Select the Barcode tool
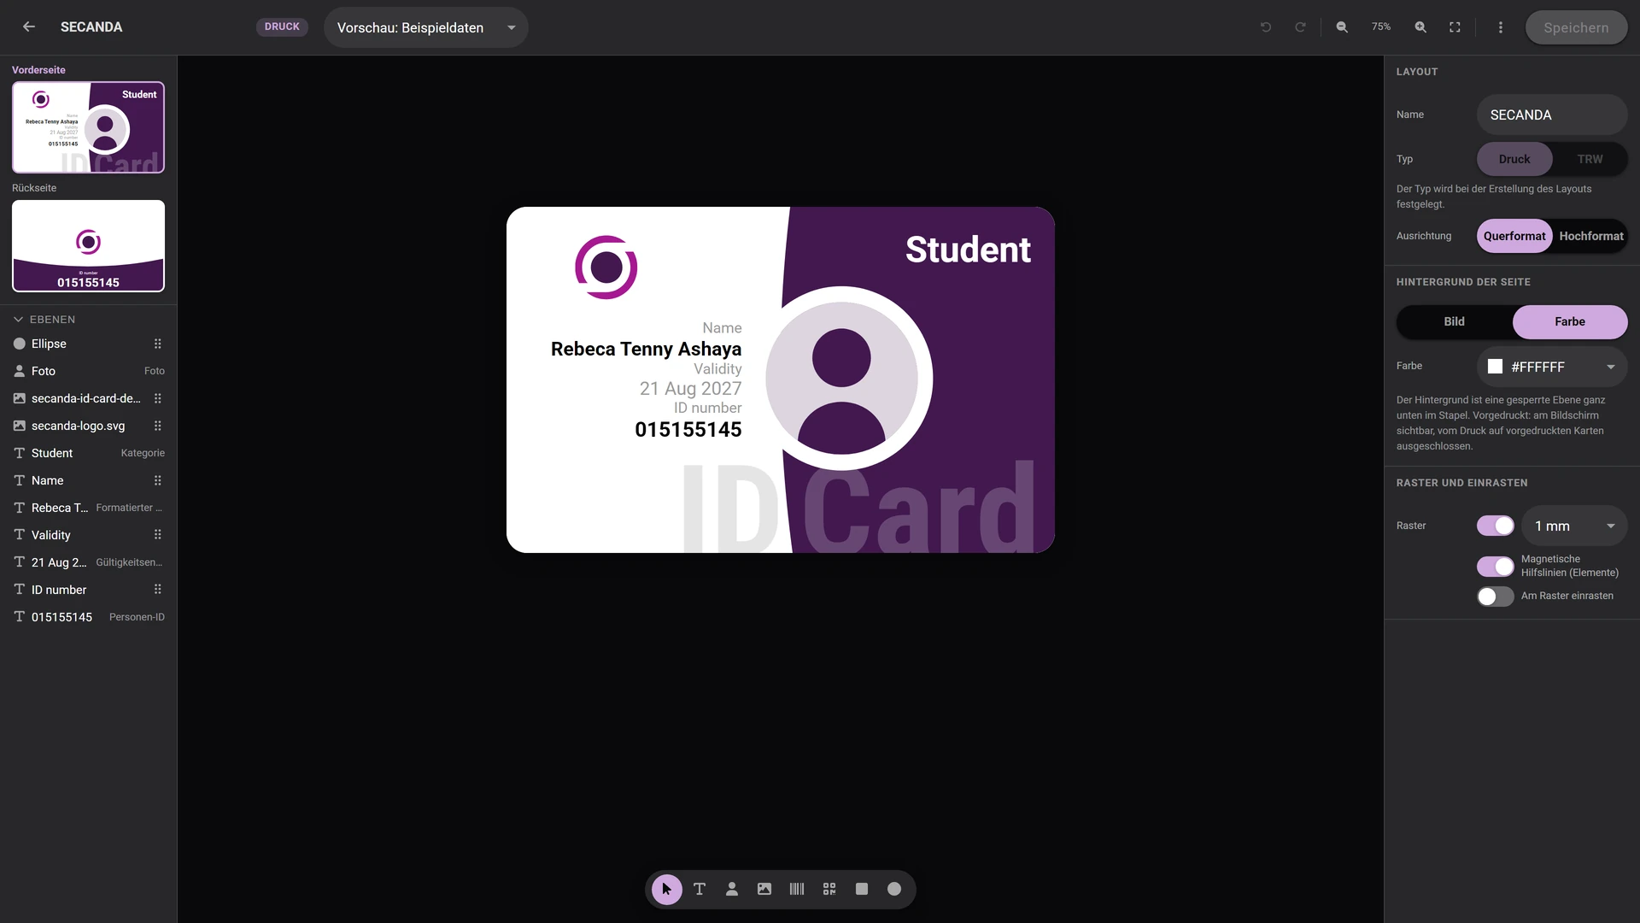1640x923 pixels. [x=797, y=889]
